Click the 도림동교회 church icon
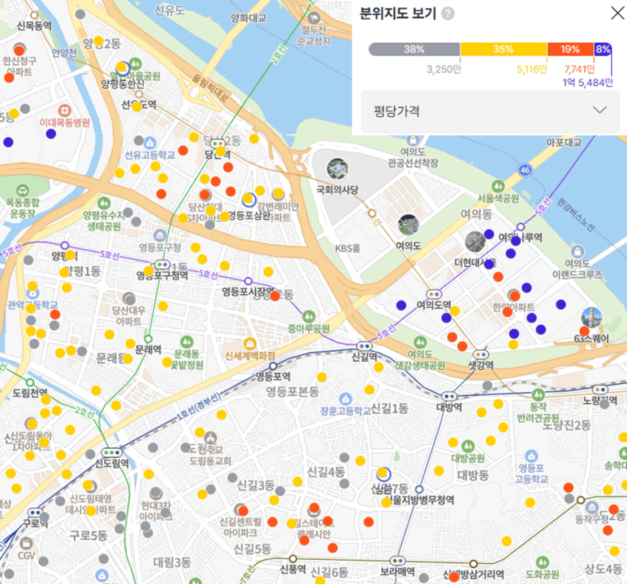 [x=211, y=437]
